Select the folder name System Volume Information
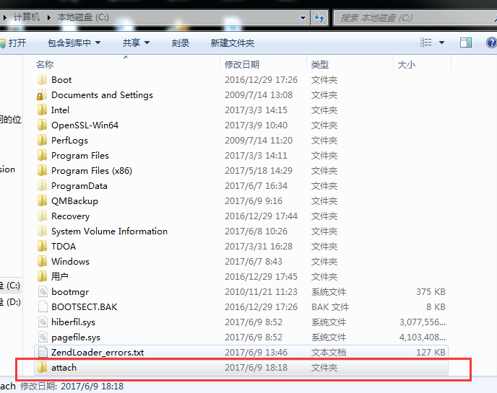This screenshot has height=393, width=497. (x=109, y=231)
